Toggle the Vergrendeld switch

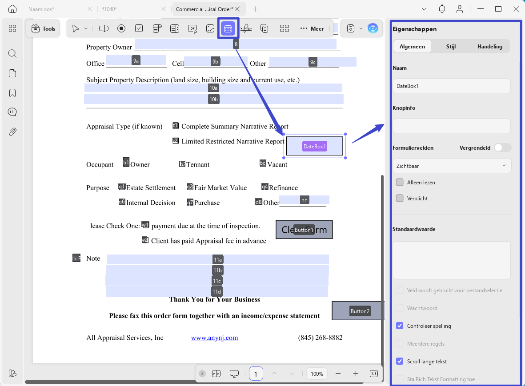[x=502, y=147]
